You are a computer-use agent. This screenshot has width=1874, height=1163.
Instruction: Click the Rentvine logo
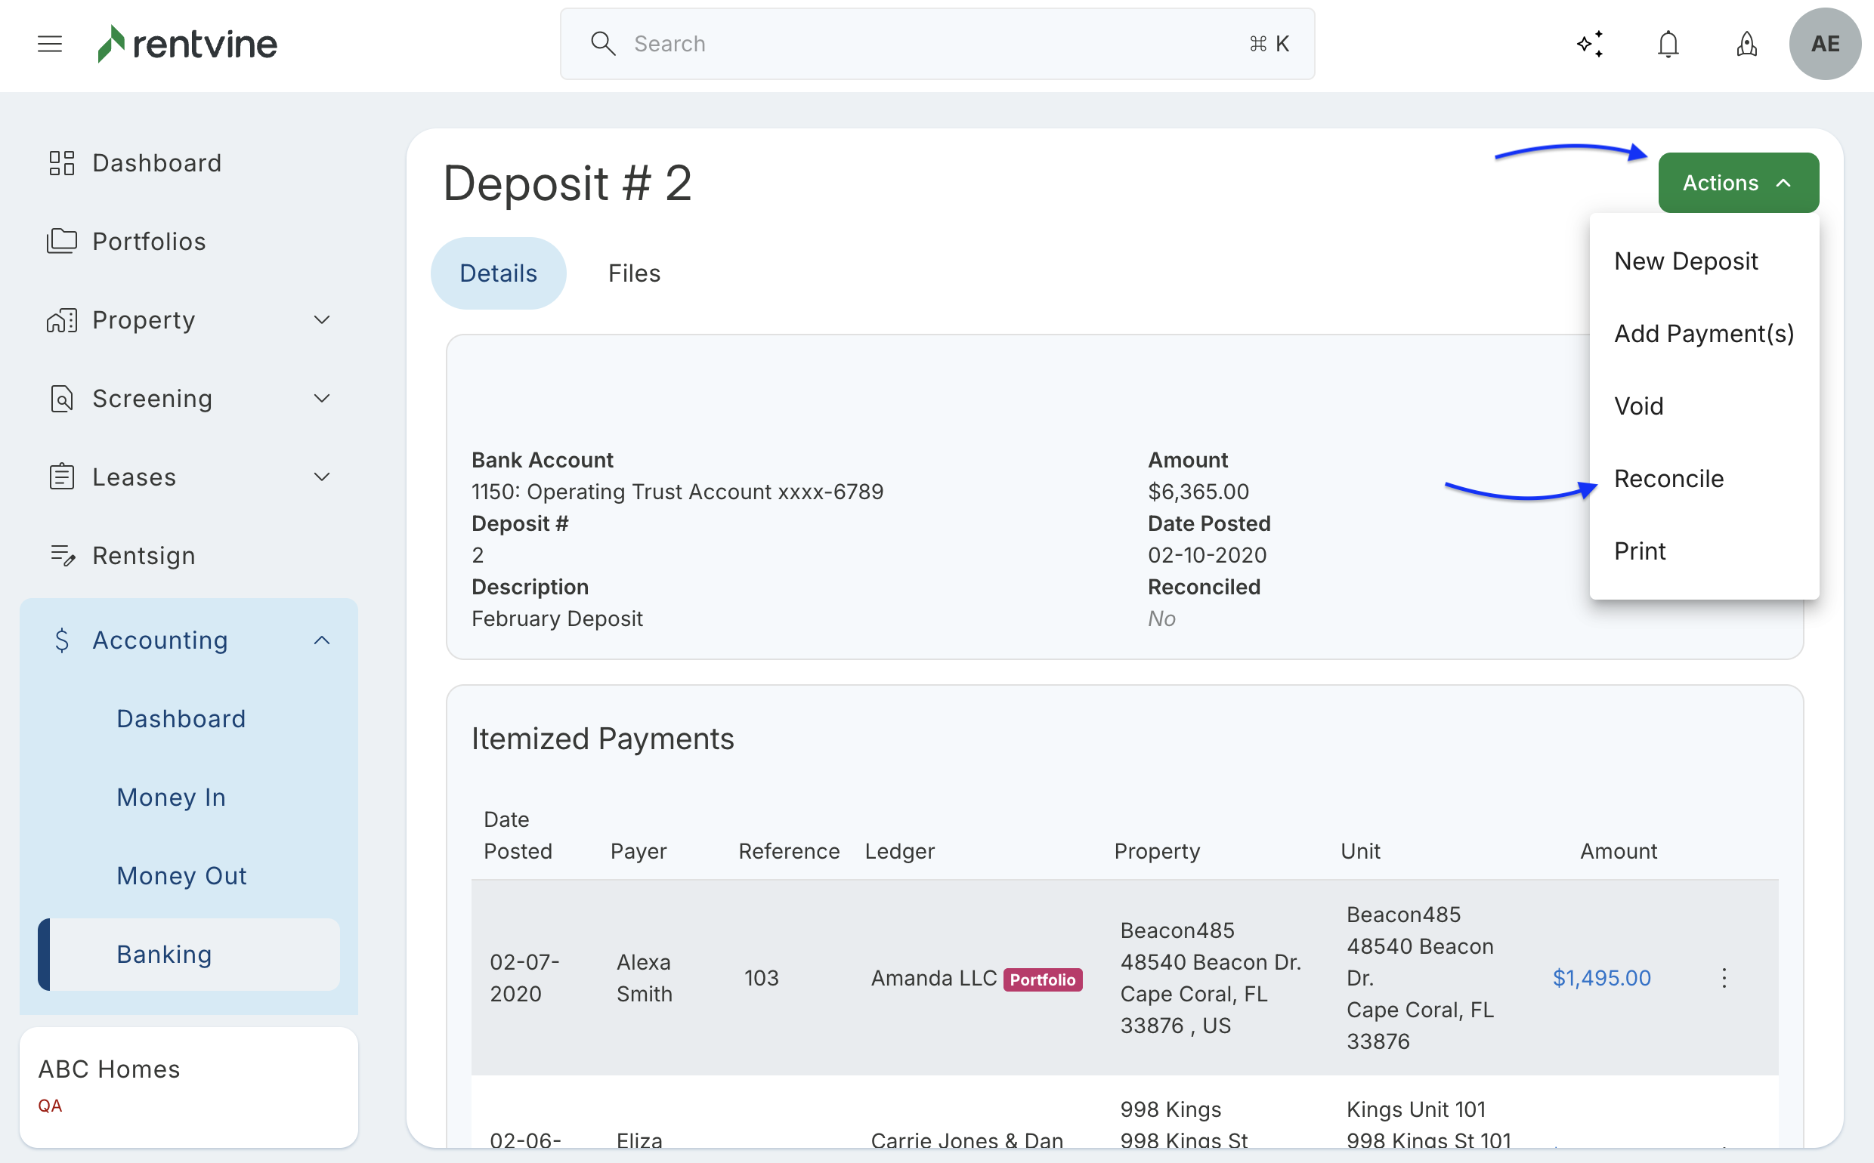point(187,44)
